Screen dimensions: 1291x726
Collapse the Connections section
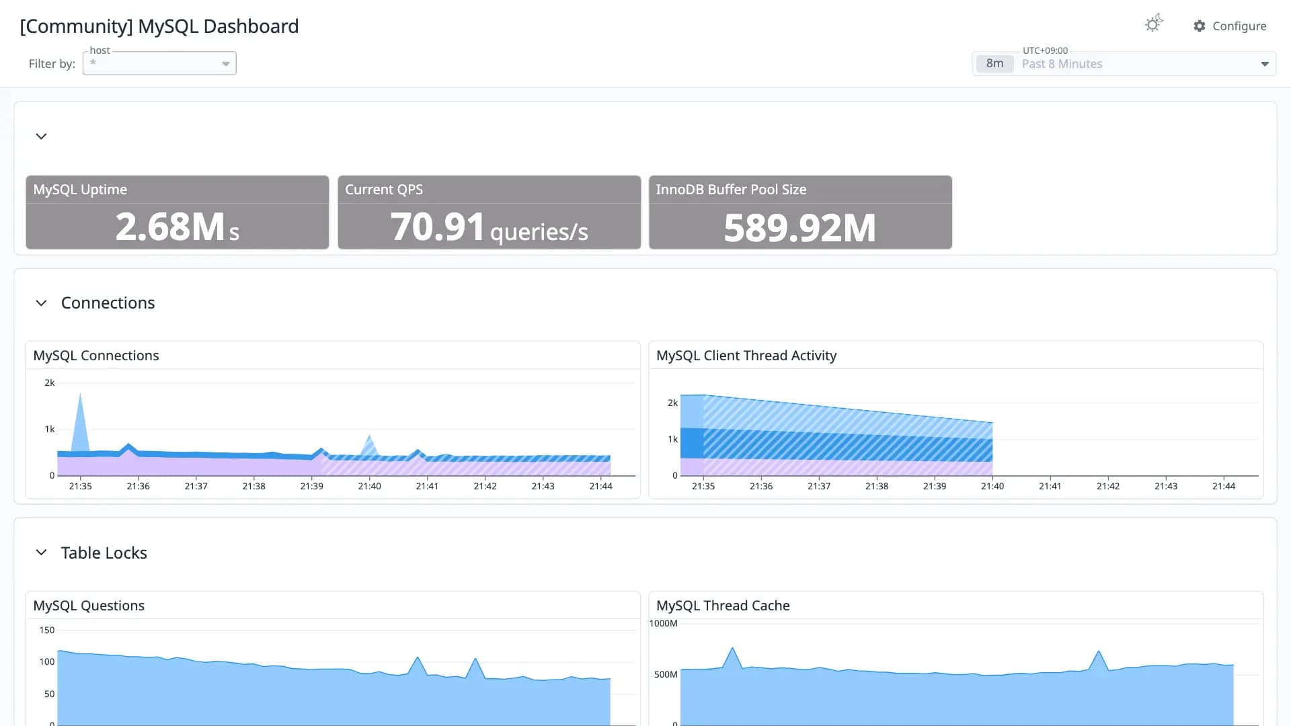point(41,303)
